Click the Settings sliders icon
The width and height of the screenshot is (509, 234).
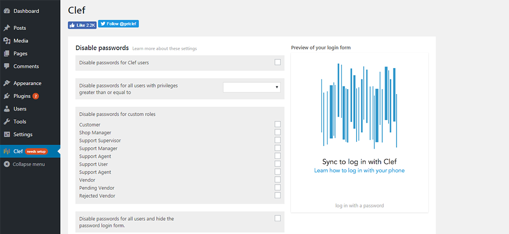tap(7, 135)
